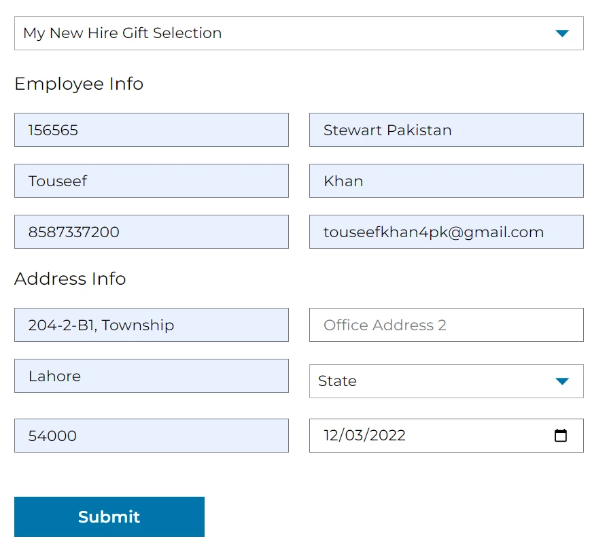This screenshot has height=545, width=592.
Task: Click the Address Info section heading
Action: [x=70, y=279]
